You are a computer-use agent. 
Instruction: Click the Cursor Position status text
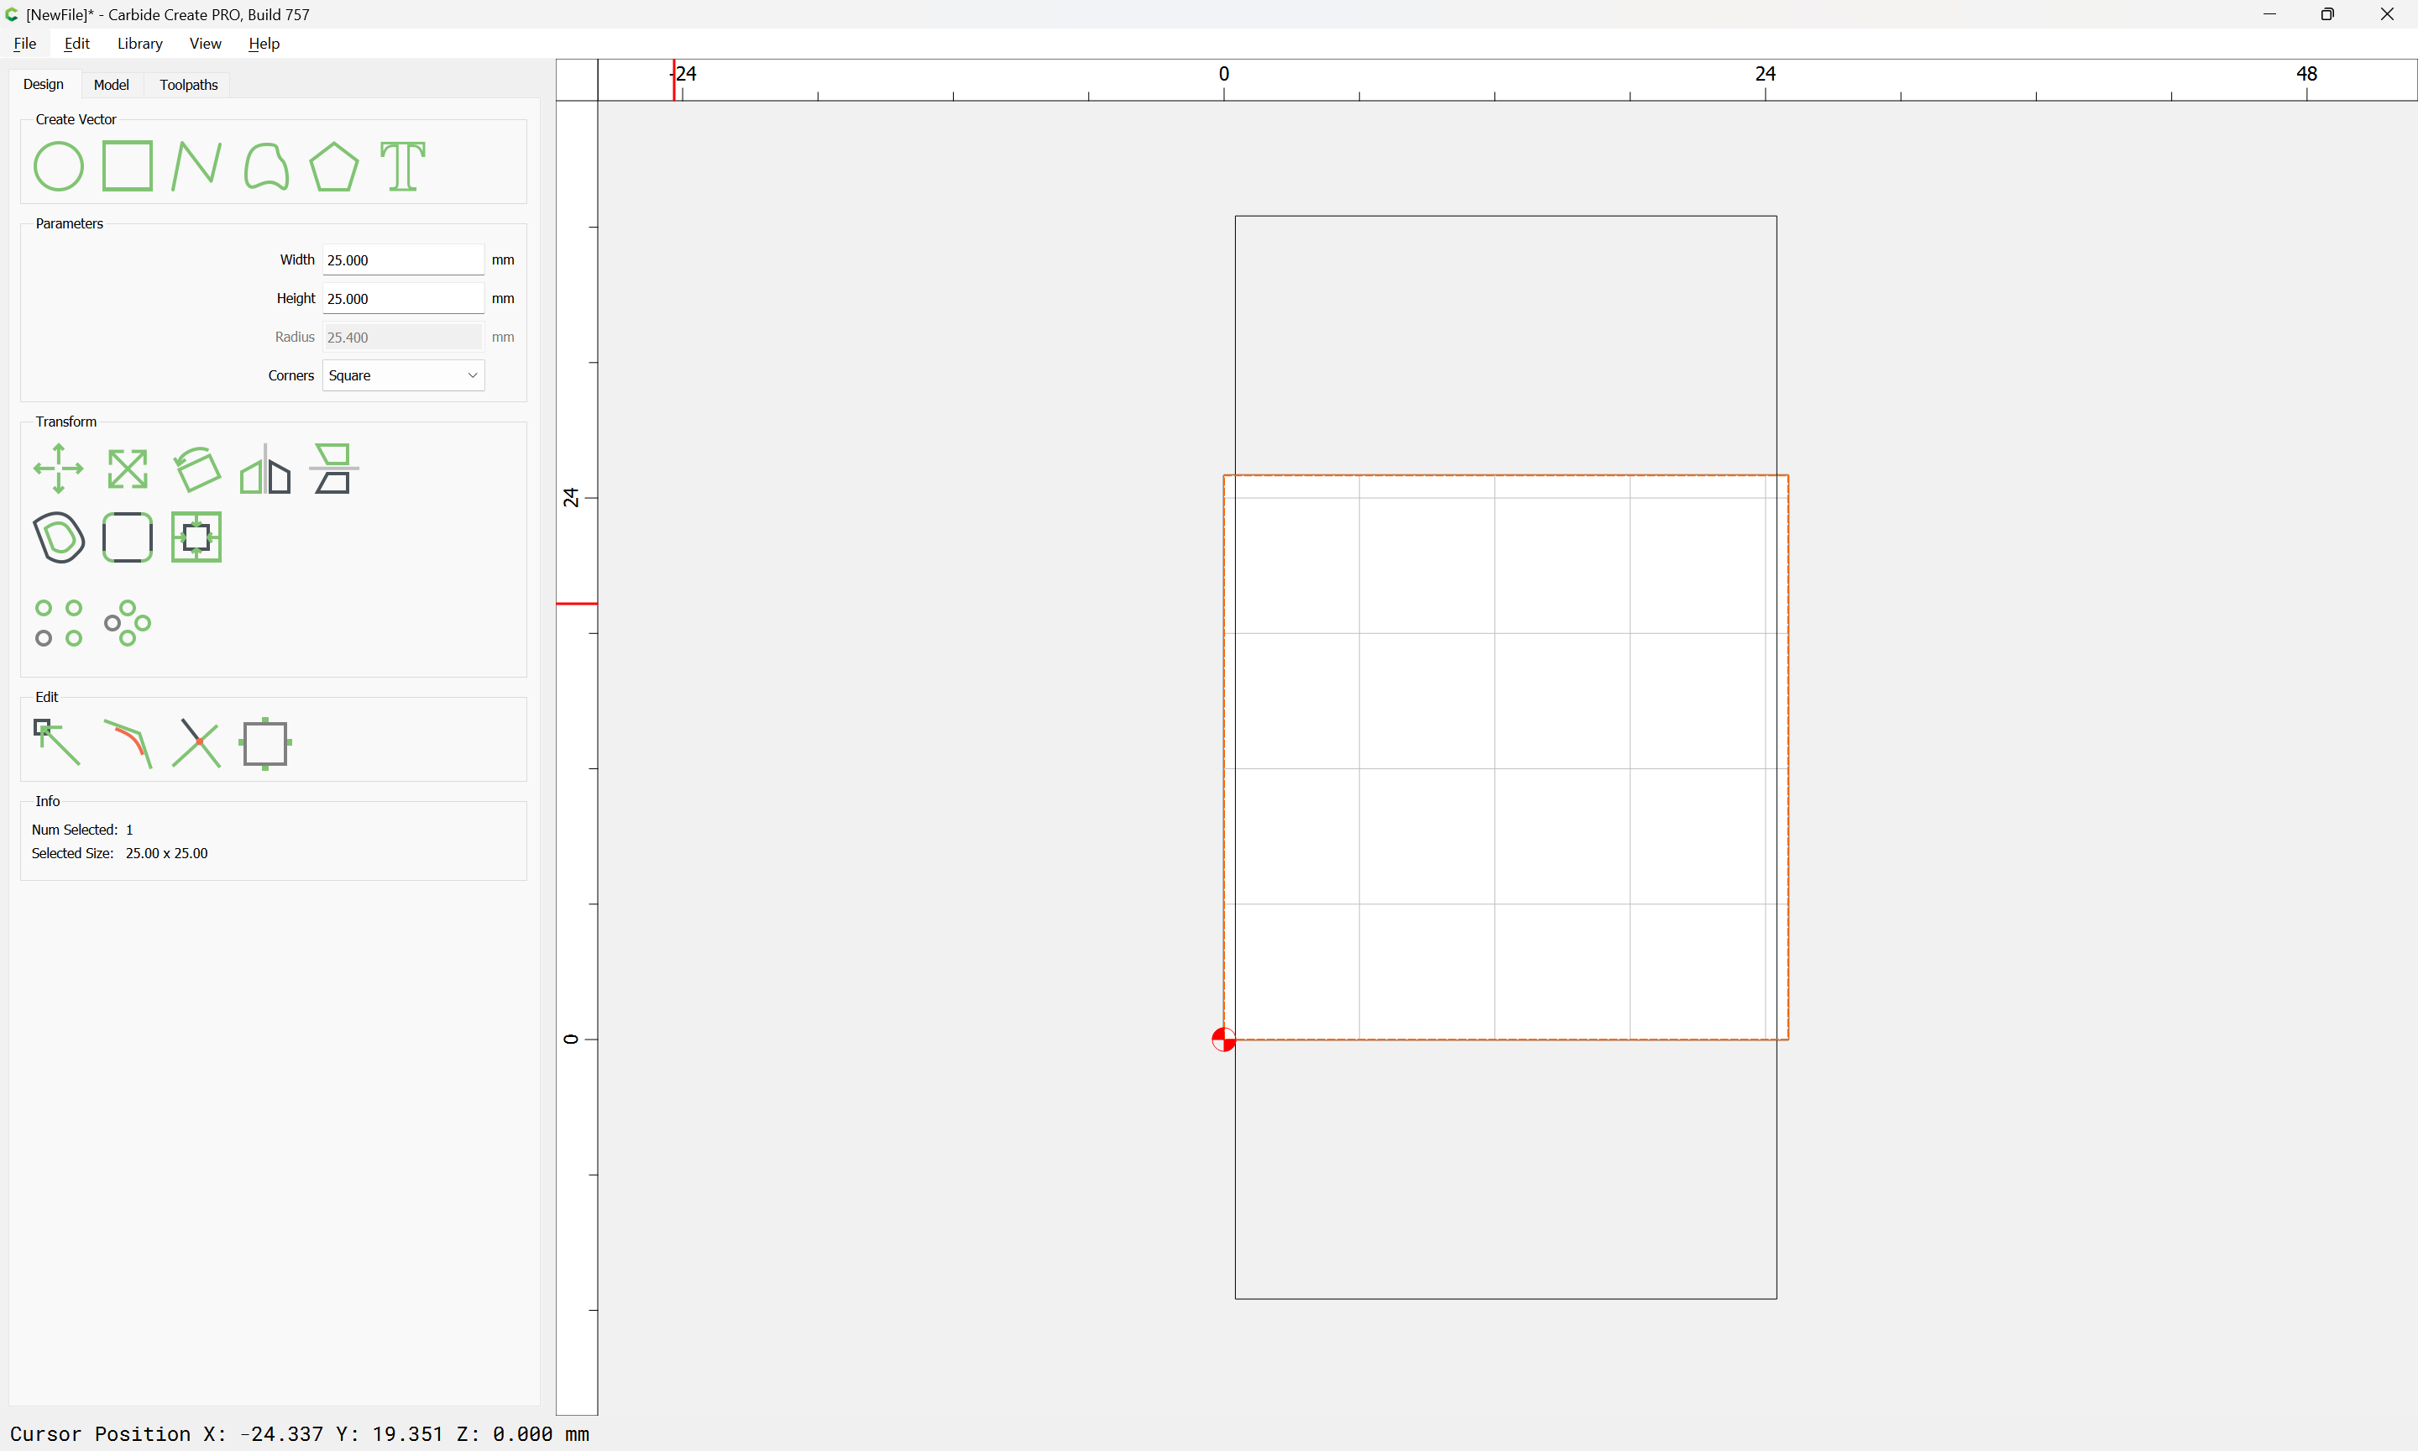[299, 1433]
